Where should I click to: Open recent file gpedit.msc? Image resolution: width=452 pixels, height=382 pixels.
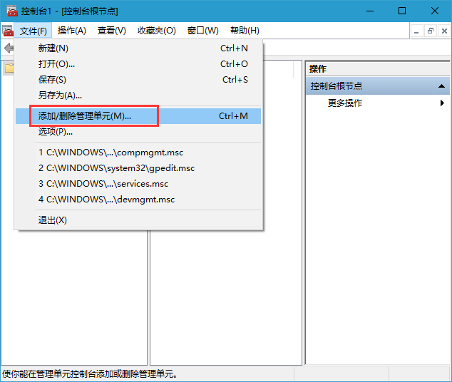point(116,168)
